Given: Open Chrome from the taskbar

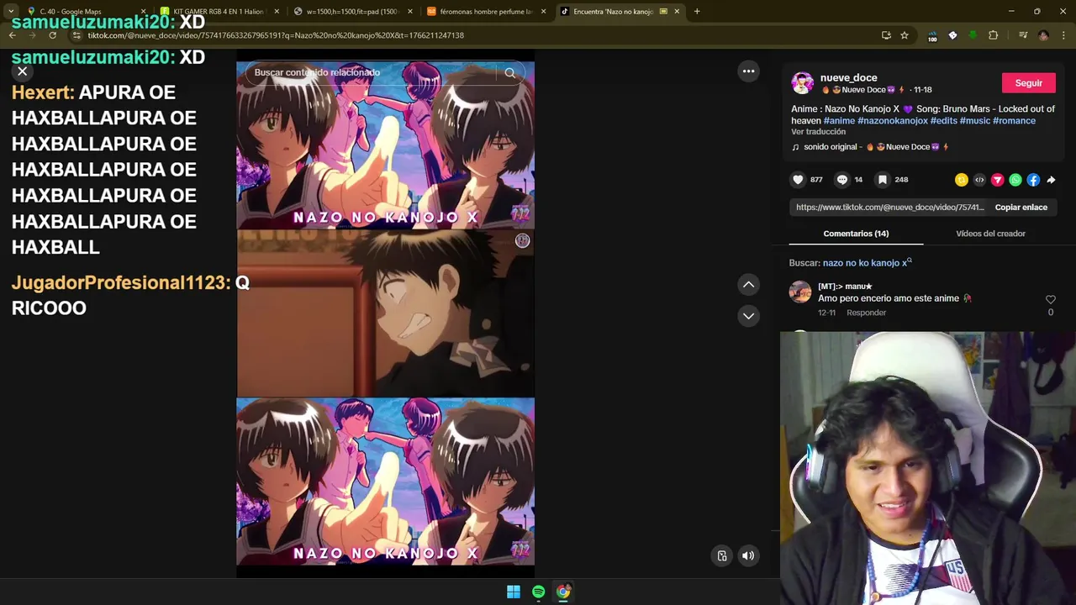Looking at the screenshot, I should click(563, 592).
